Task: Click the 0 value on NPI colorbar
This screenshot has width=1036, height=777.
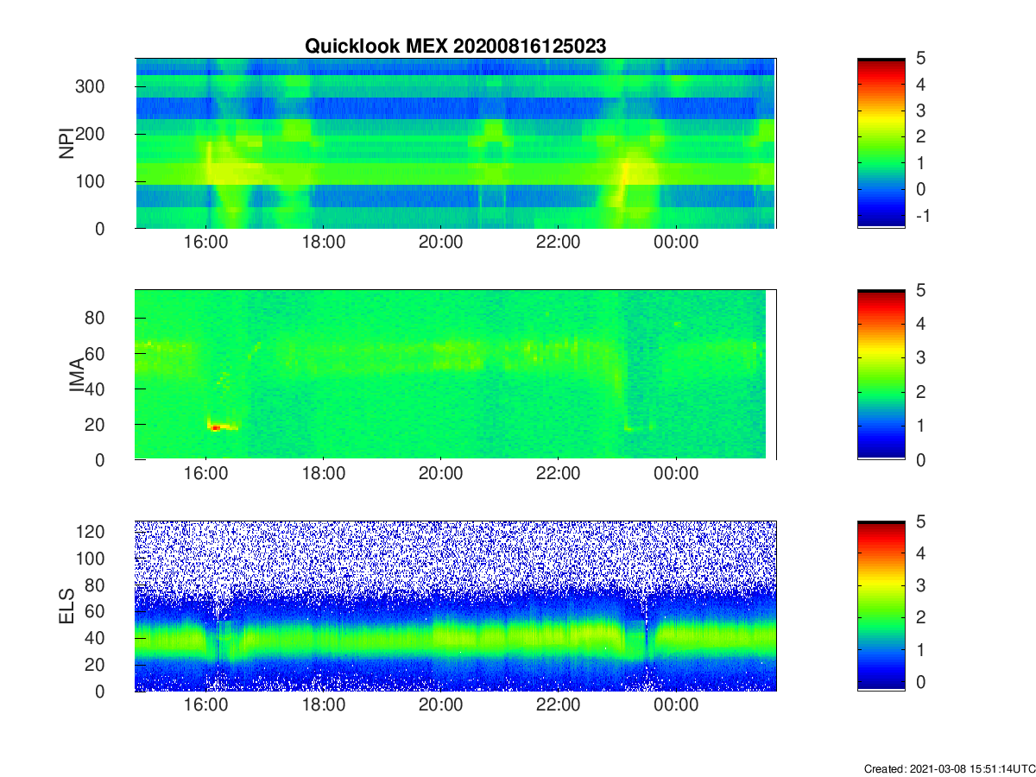Action: [921, 189]
